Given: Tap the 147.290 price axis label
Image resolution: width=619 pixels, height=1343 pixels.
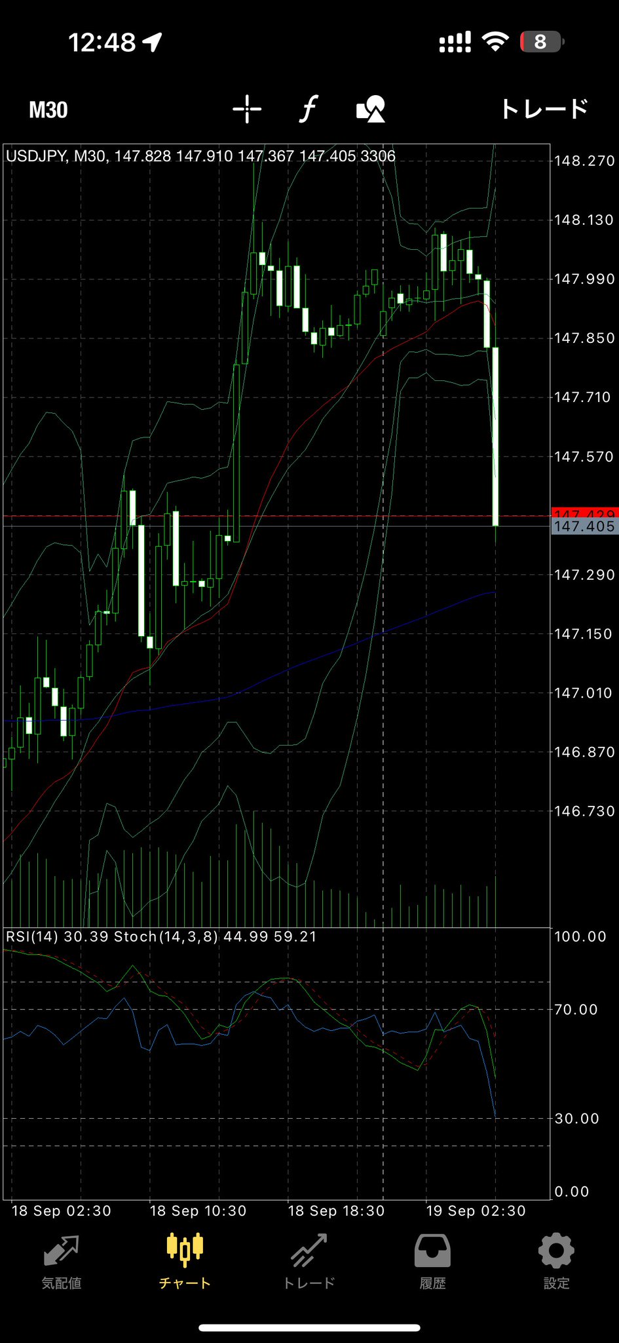Looking at the screenshot, I should pyautogui.click(x=584, y=574).
